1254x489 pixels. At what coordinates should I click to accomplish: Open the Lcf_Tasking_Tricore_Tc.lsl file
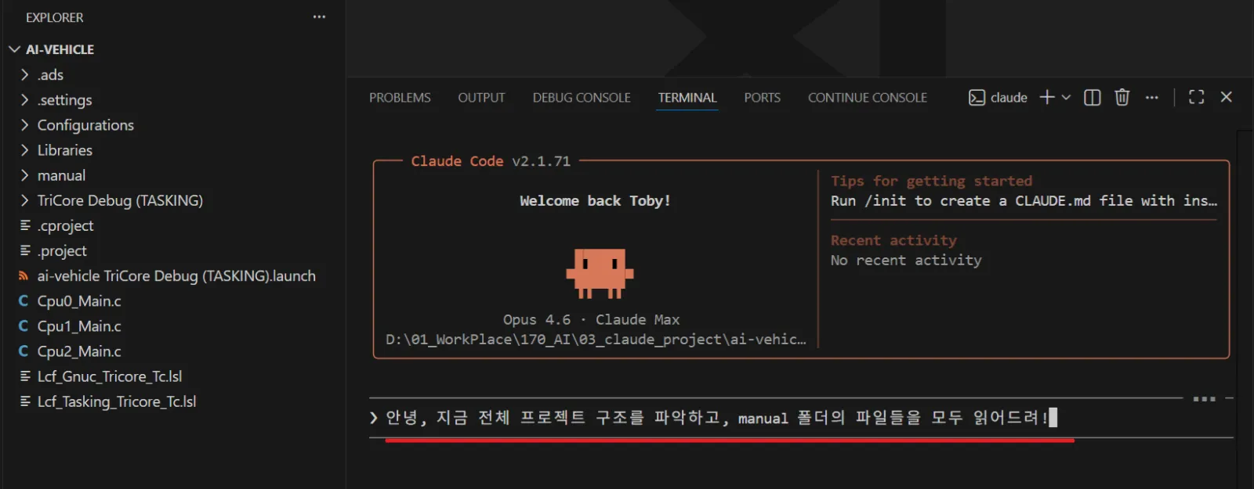[116, 401]
